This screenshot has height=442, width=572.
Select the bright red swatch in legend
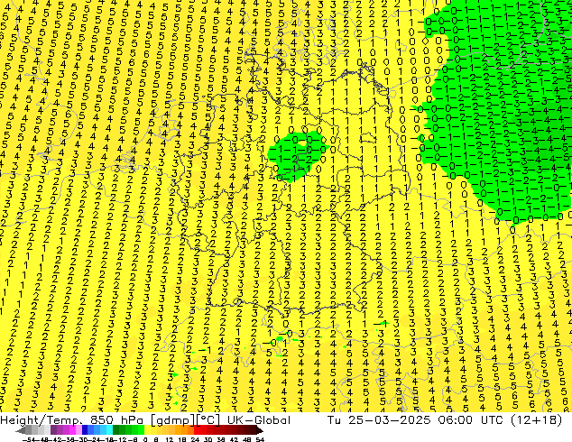[x=197, y=429]
